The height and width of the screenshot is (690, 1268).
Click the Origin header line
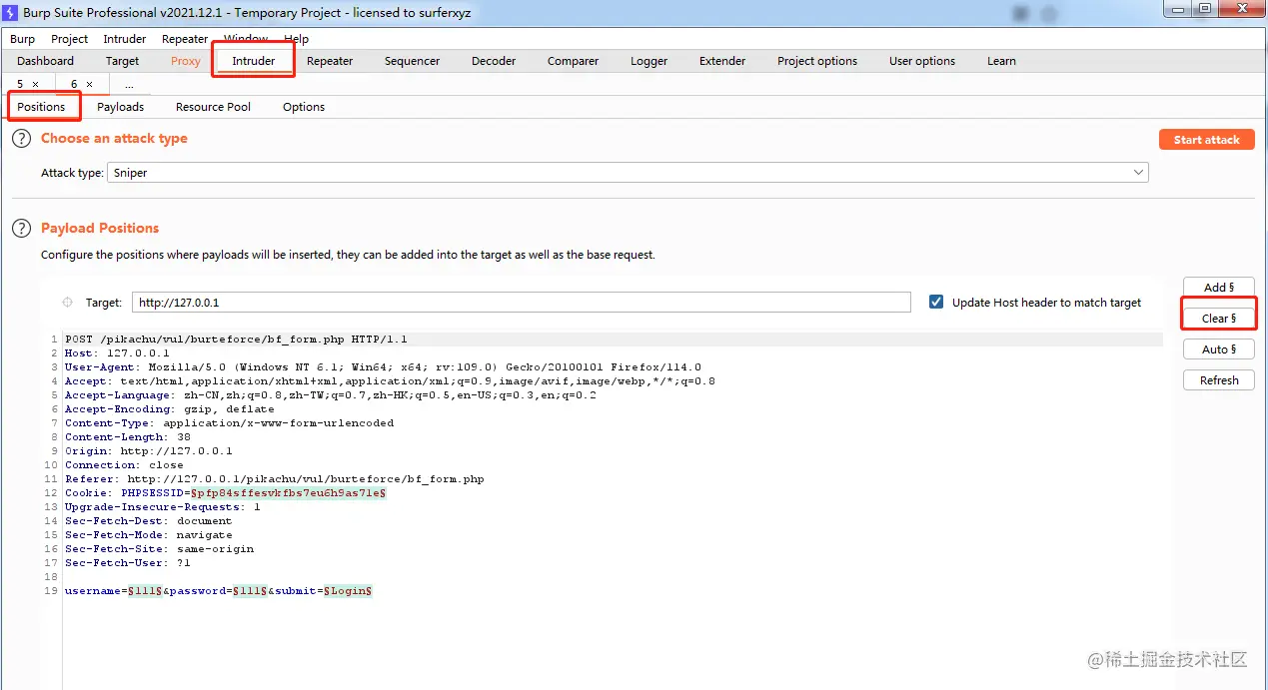[148, 451]
